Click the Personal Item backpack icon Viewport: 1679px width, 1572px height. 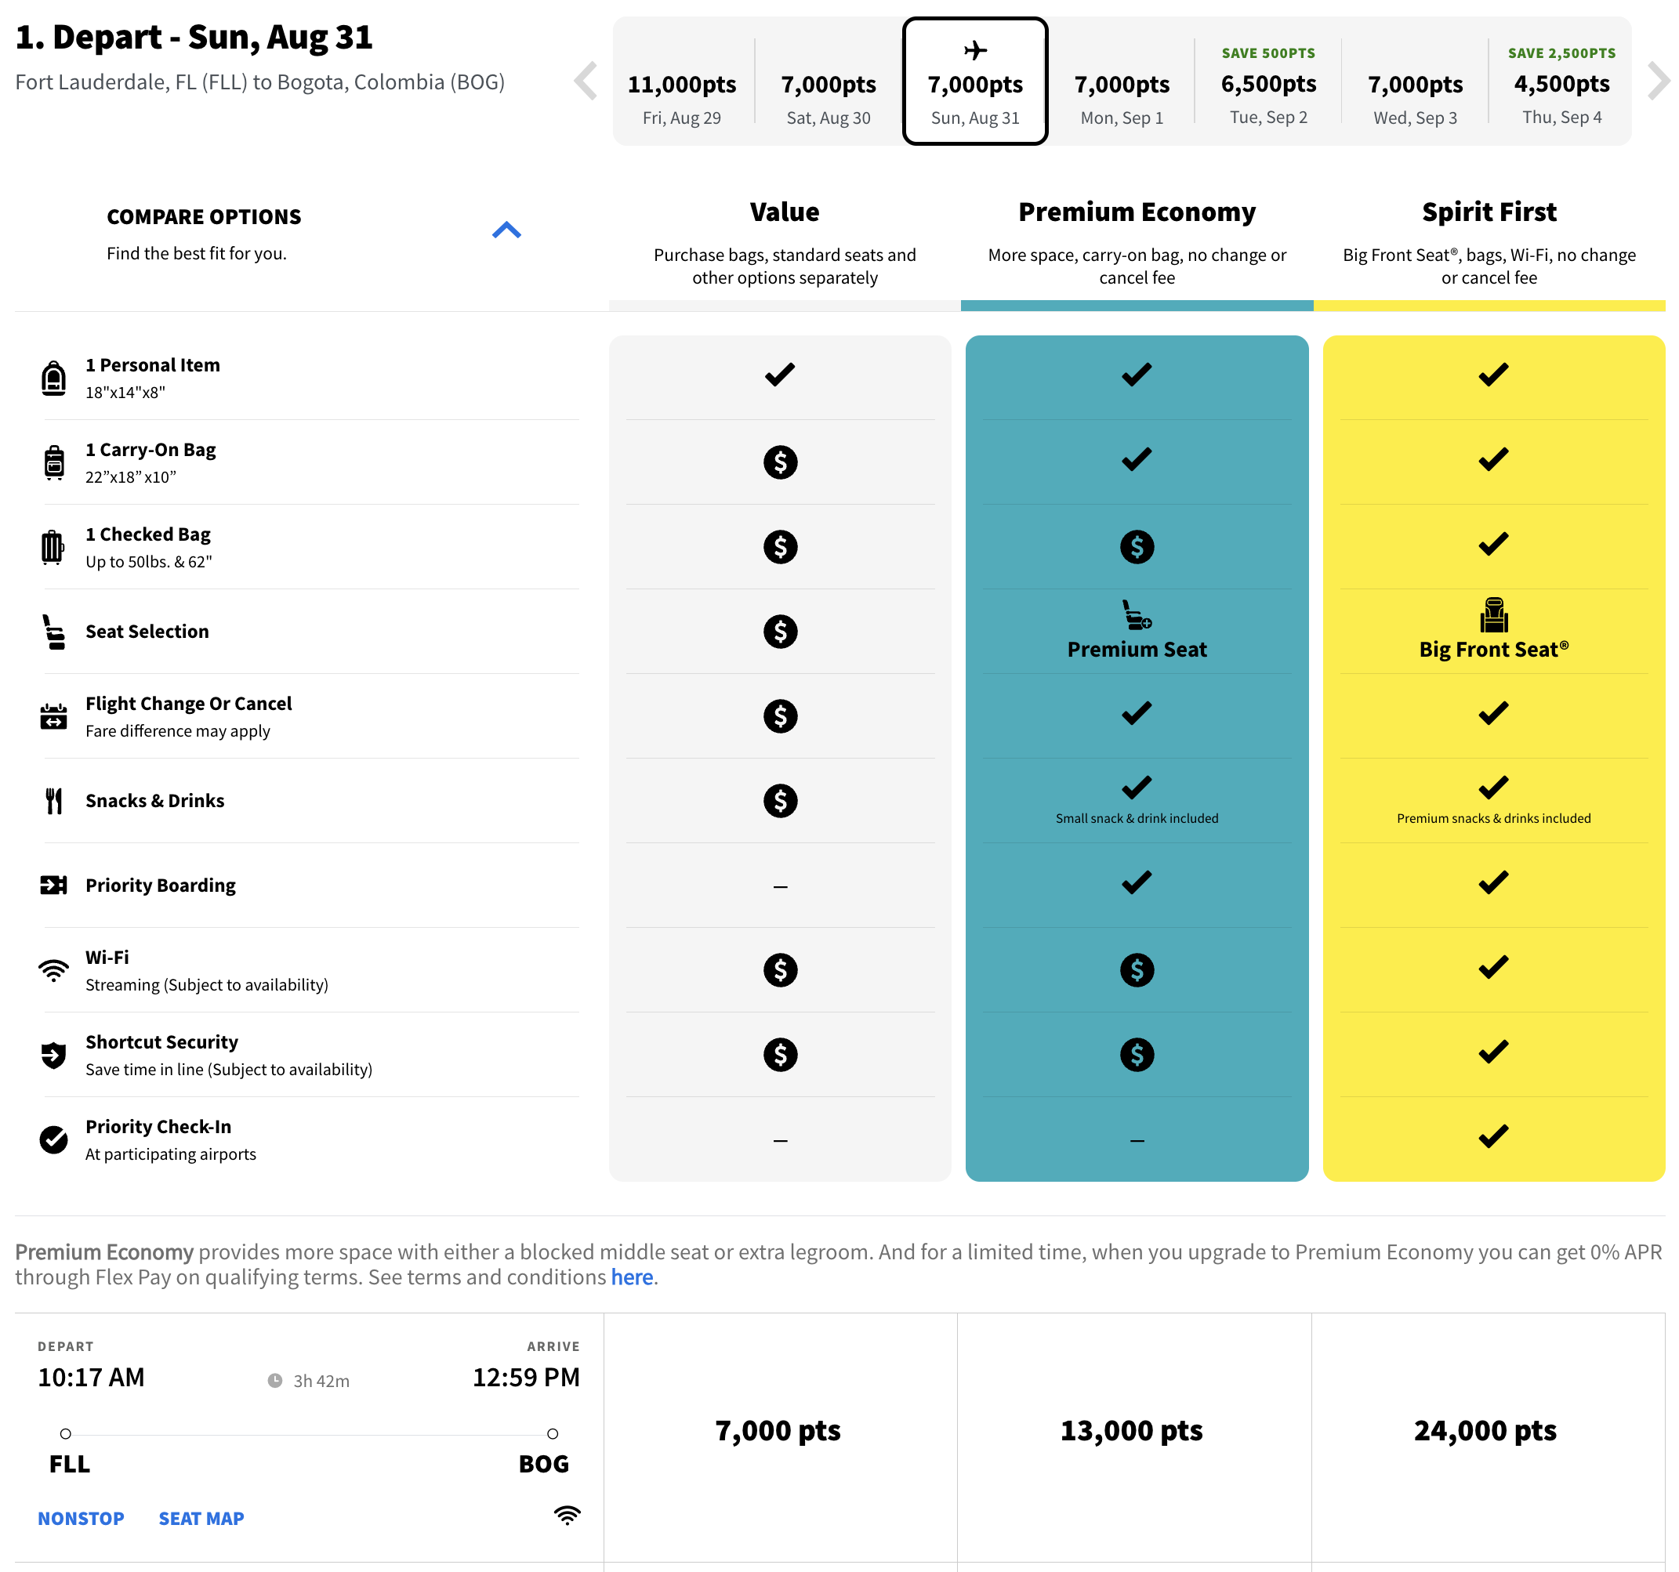(53, 378)
